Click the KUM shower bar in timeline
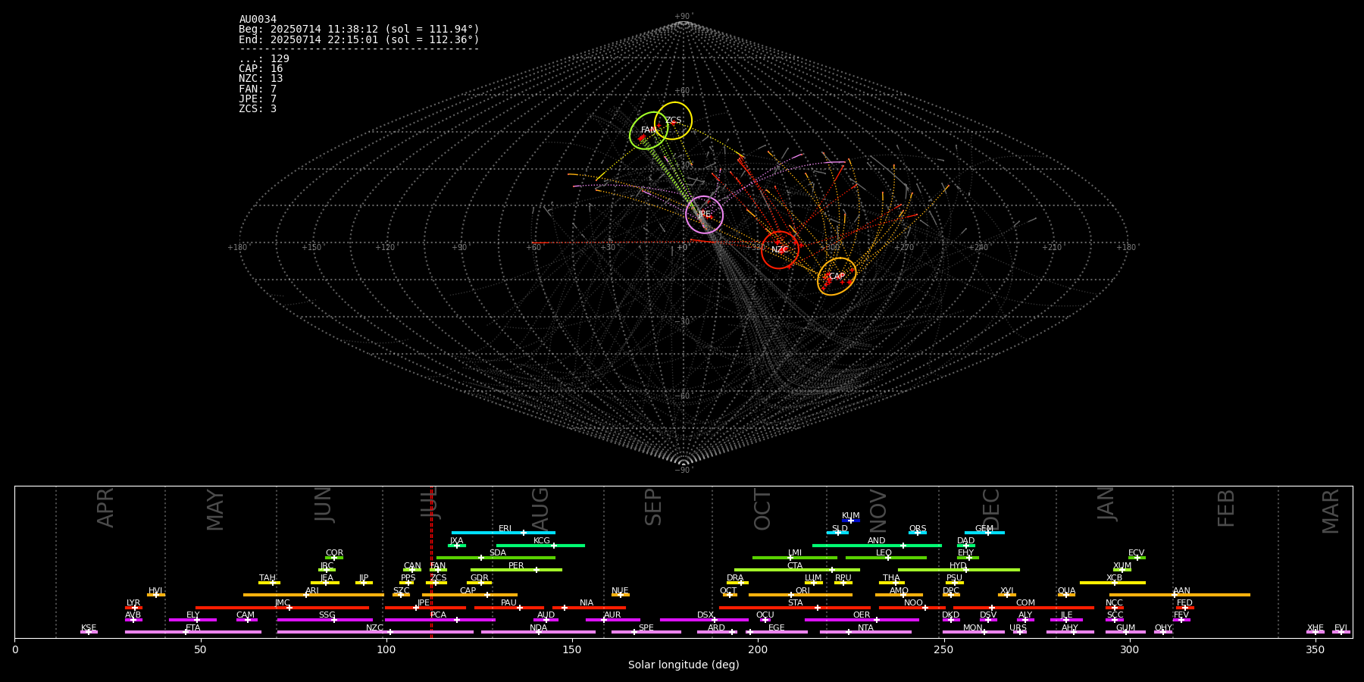 [851, 521]
